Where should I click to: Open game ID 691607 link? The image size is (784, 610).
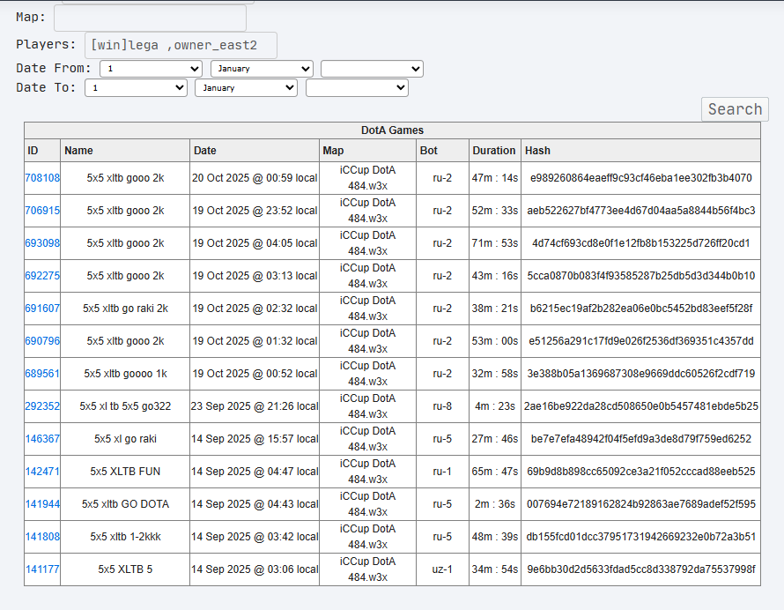click(x=42, y=309)
